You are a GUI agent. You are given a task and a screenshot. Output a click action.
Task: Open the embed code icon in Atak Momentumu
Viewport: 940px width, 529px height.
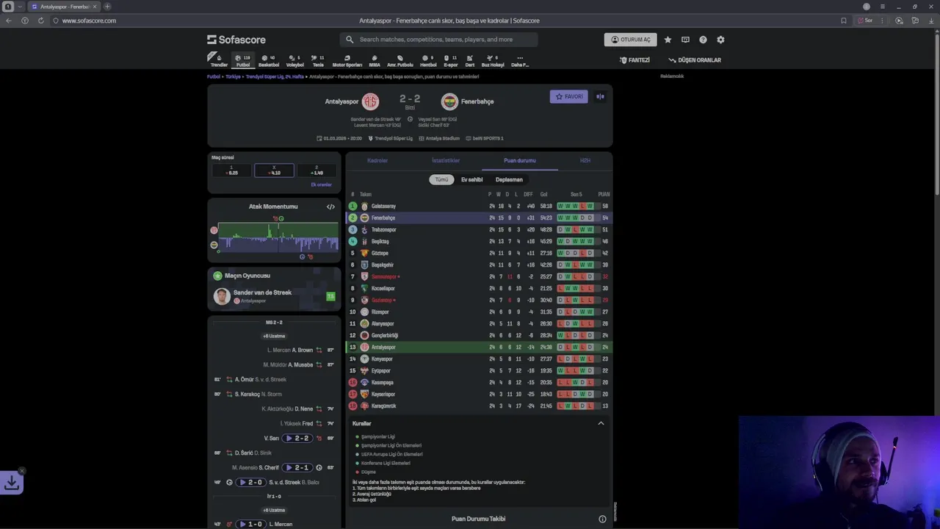330,206
